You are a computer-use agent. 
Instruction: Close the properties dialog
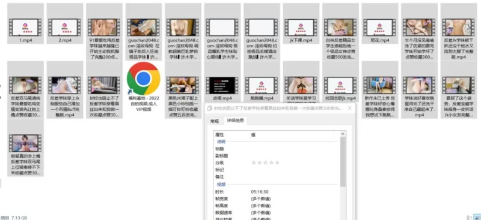pos(350,108)
